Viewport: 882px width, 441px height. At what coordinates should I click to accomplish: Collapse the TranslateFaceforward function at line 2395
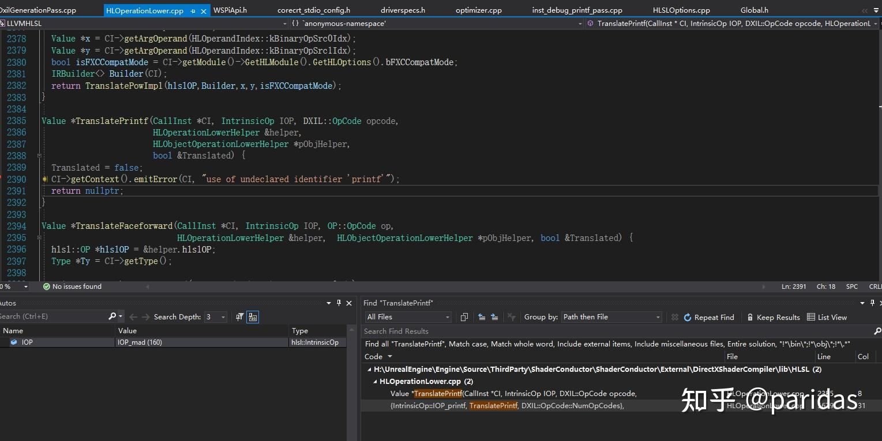pyautogui.click(x=39, y=238)
